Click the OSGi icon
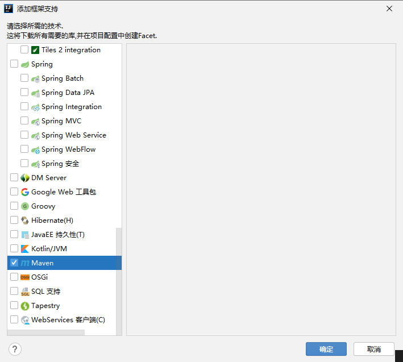Viewport: 403px width, 362px height. (x=25, y=277)
